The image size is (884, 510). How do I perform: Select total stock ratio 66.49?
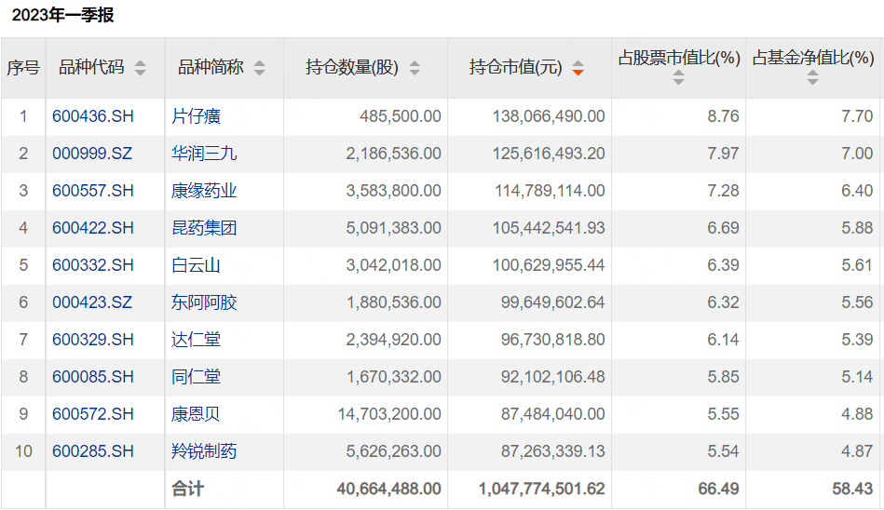point(718,489)
